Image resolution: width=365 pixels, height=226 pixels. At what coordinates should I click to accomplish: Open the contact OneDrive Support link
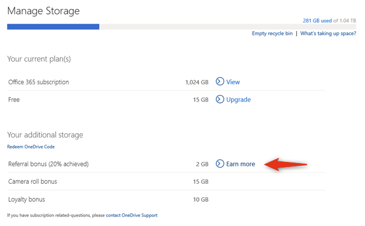point(131,215)
